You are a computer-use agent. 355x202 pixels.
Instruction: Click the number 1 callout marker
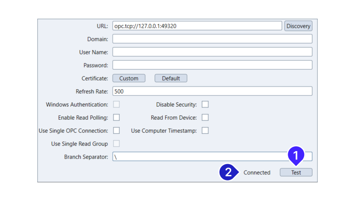[x=296, y=154]
